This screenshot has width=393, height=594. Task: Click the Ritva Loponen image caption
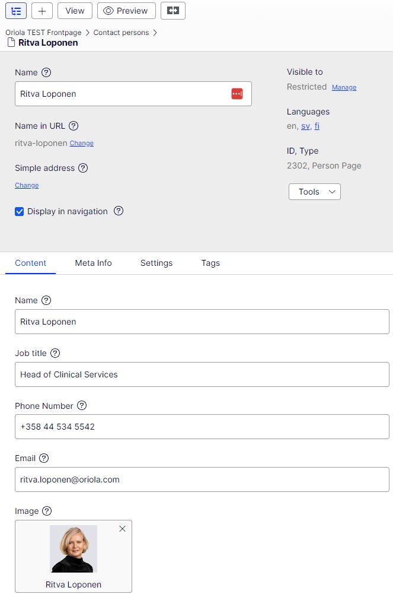[x=74, y=585]
